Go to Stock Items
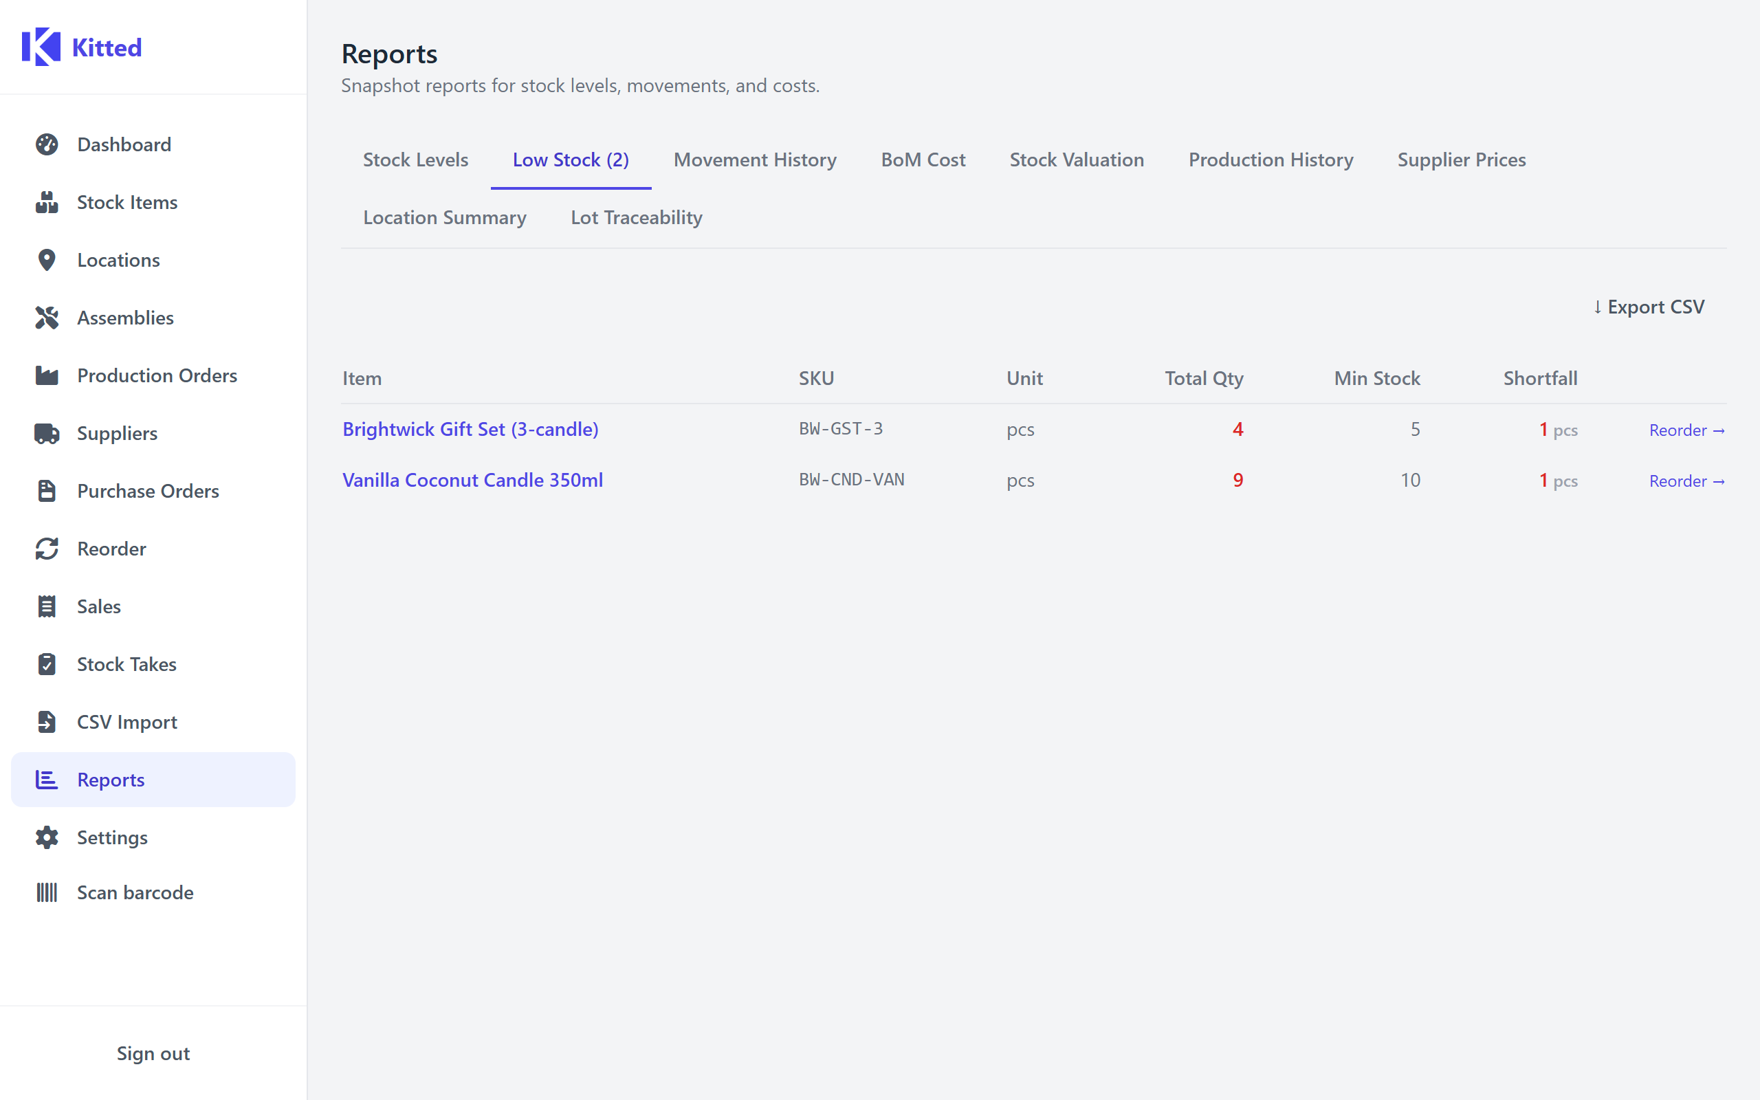This screenshot has width=1760, height=1100. coord(153,202)
